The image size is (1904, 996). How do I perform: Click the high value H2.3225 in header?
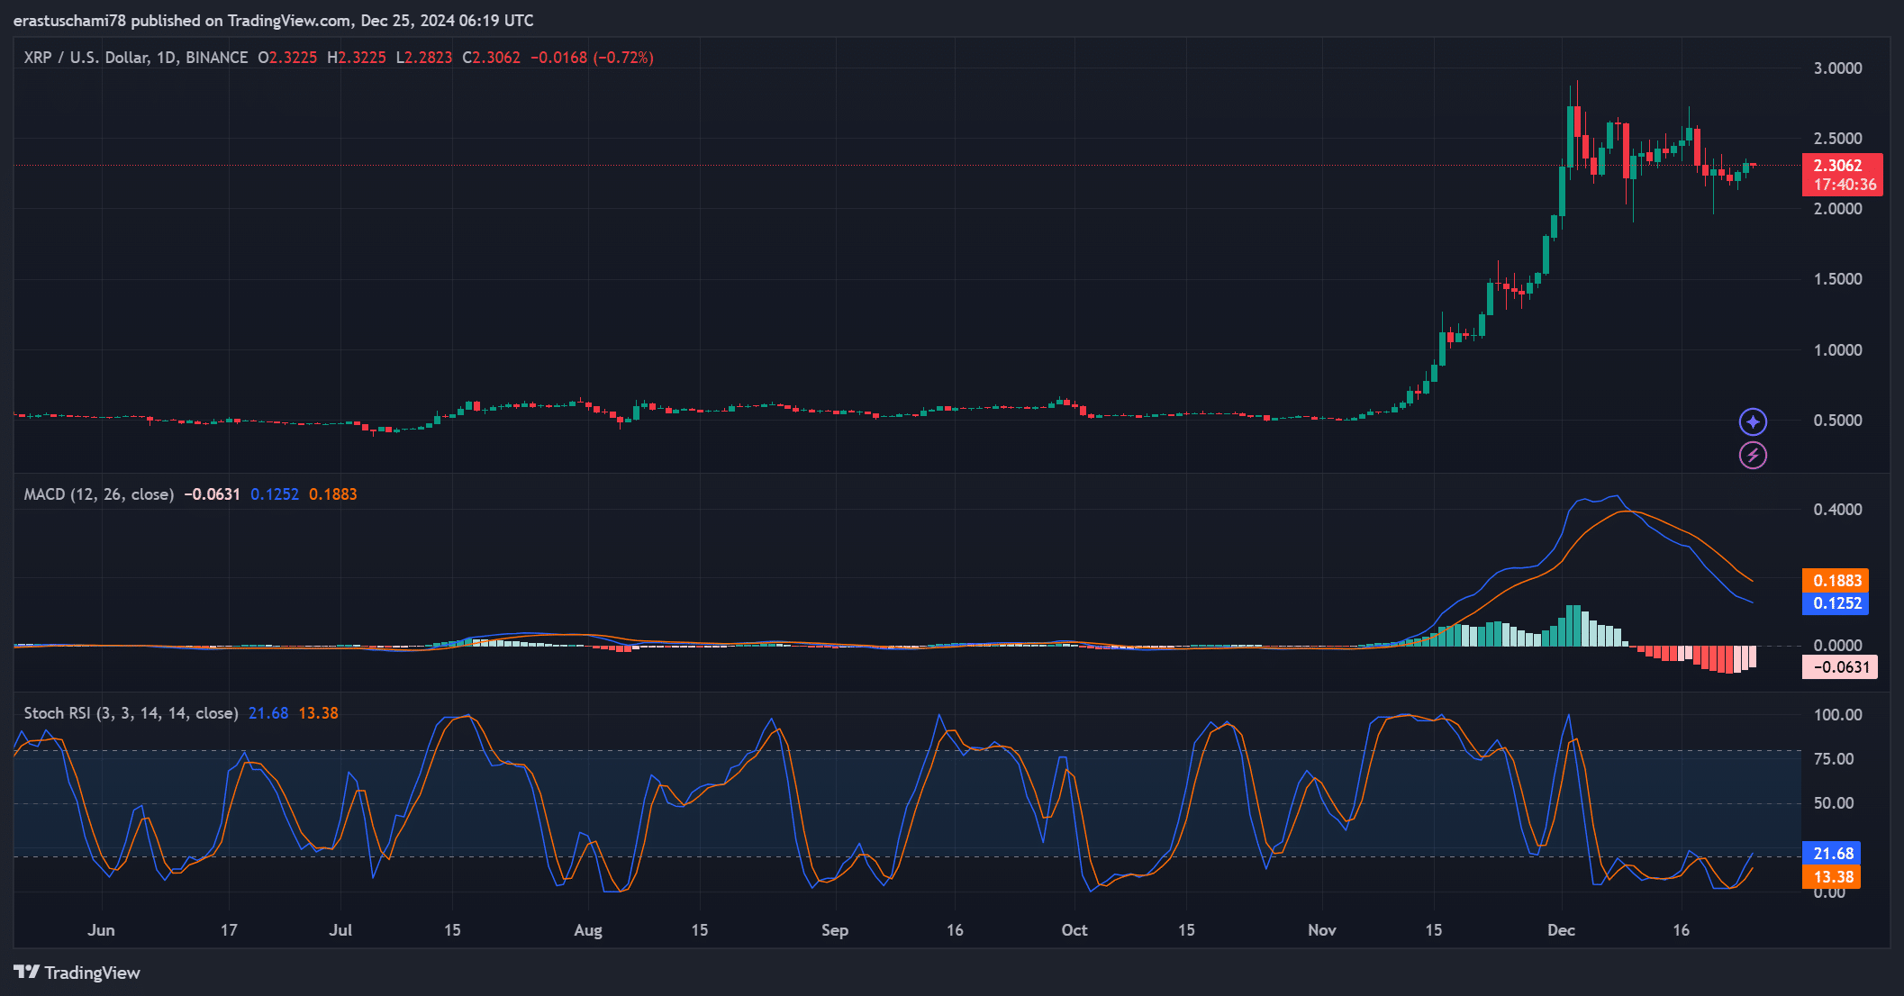point(357,58)
